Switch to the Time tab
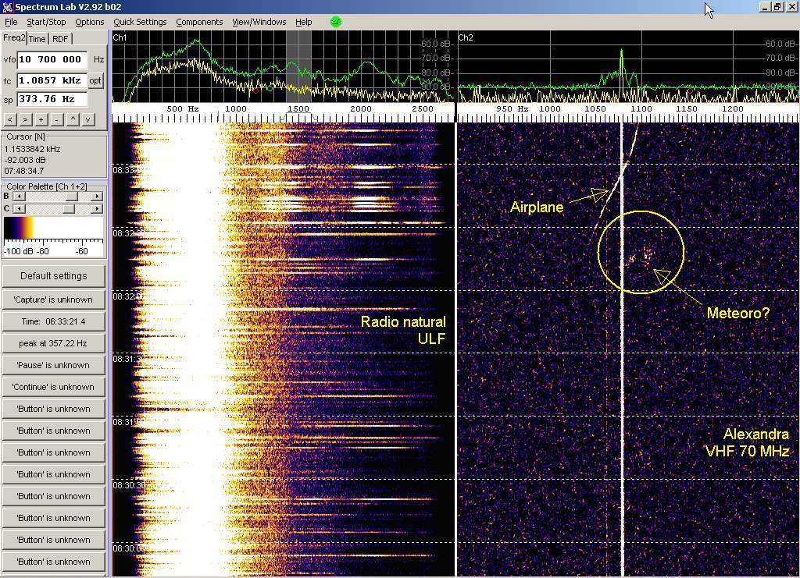The width and height of the screenshot is (800, 578). point(37,38)
